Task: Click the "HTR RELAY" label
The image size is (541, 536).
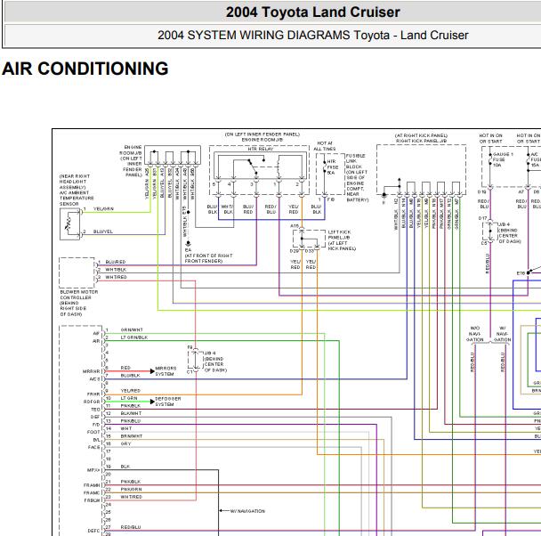Action: point(261,149)
